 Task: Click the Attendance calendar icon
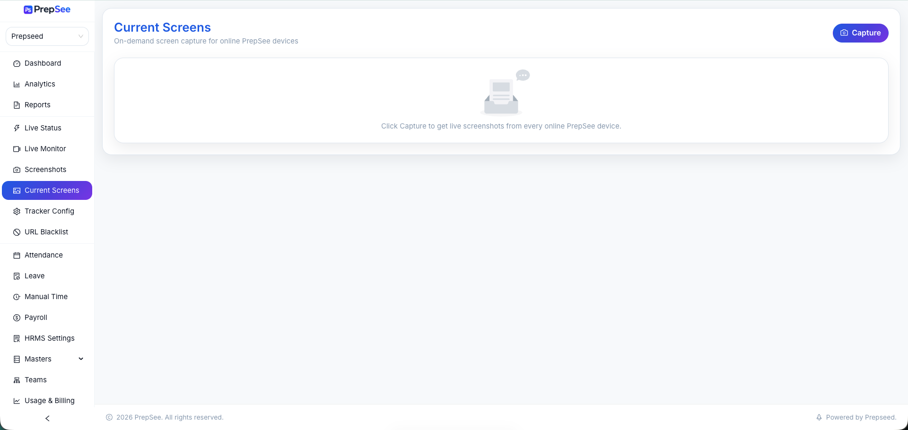[x=17, y=256]
